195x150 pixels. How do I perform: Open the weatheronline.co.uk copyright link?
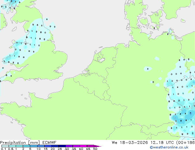[169, 147]
